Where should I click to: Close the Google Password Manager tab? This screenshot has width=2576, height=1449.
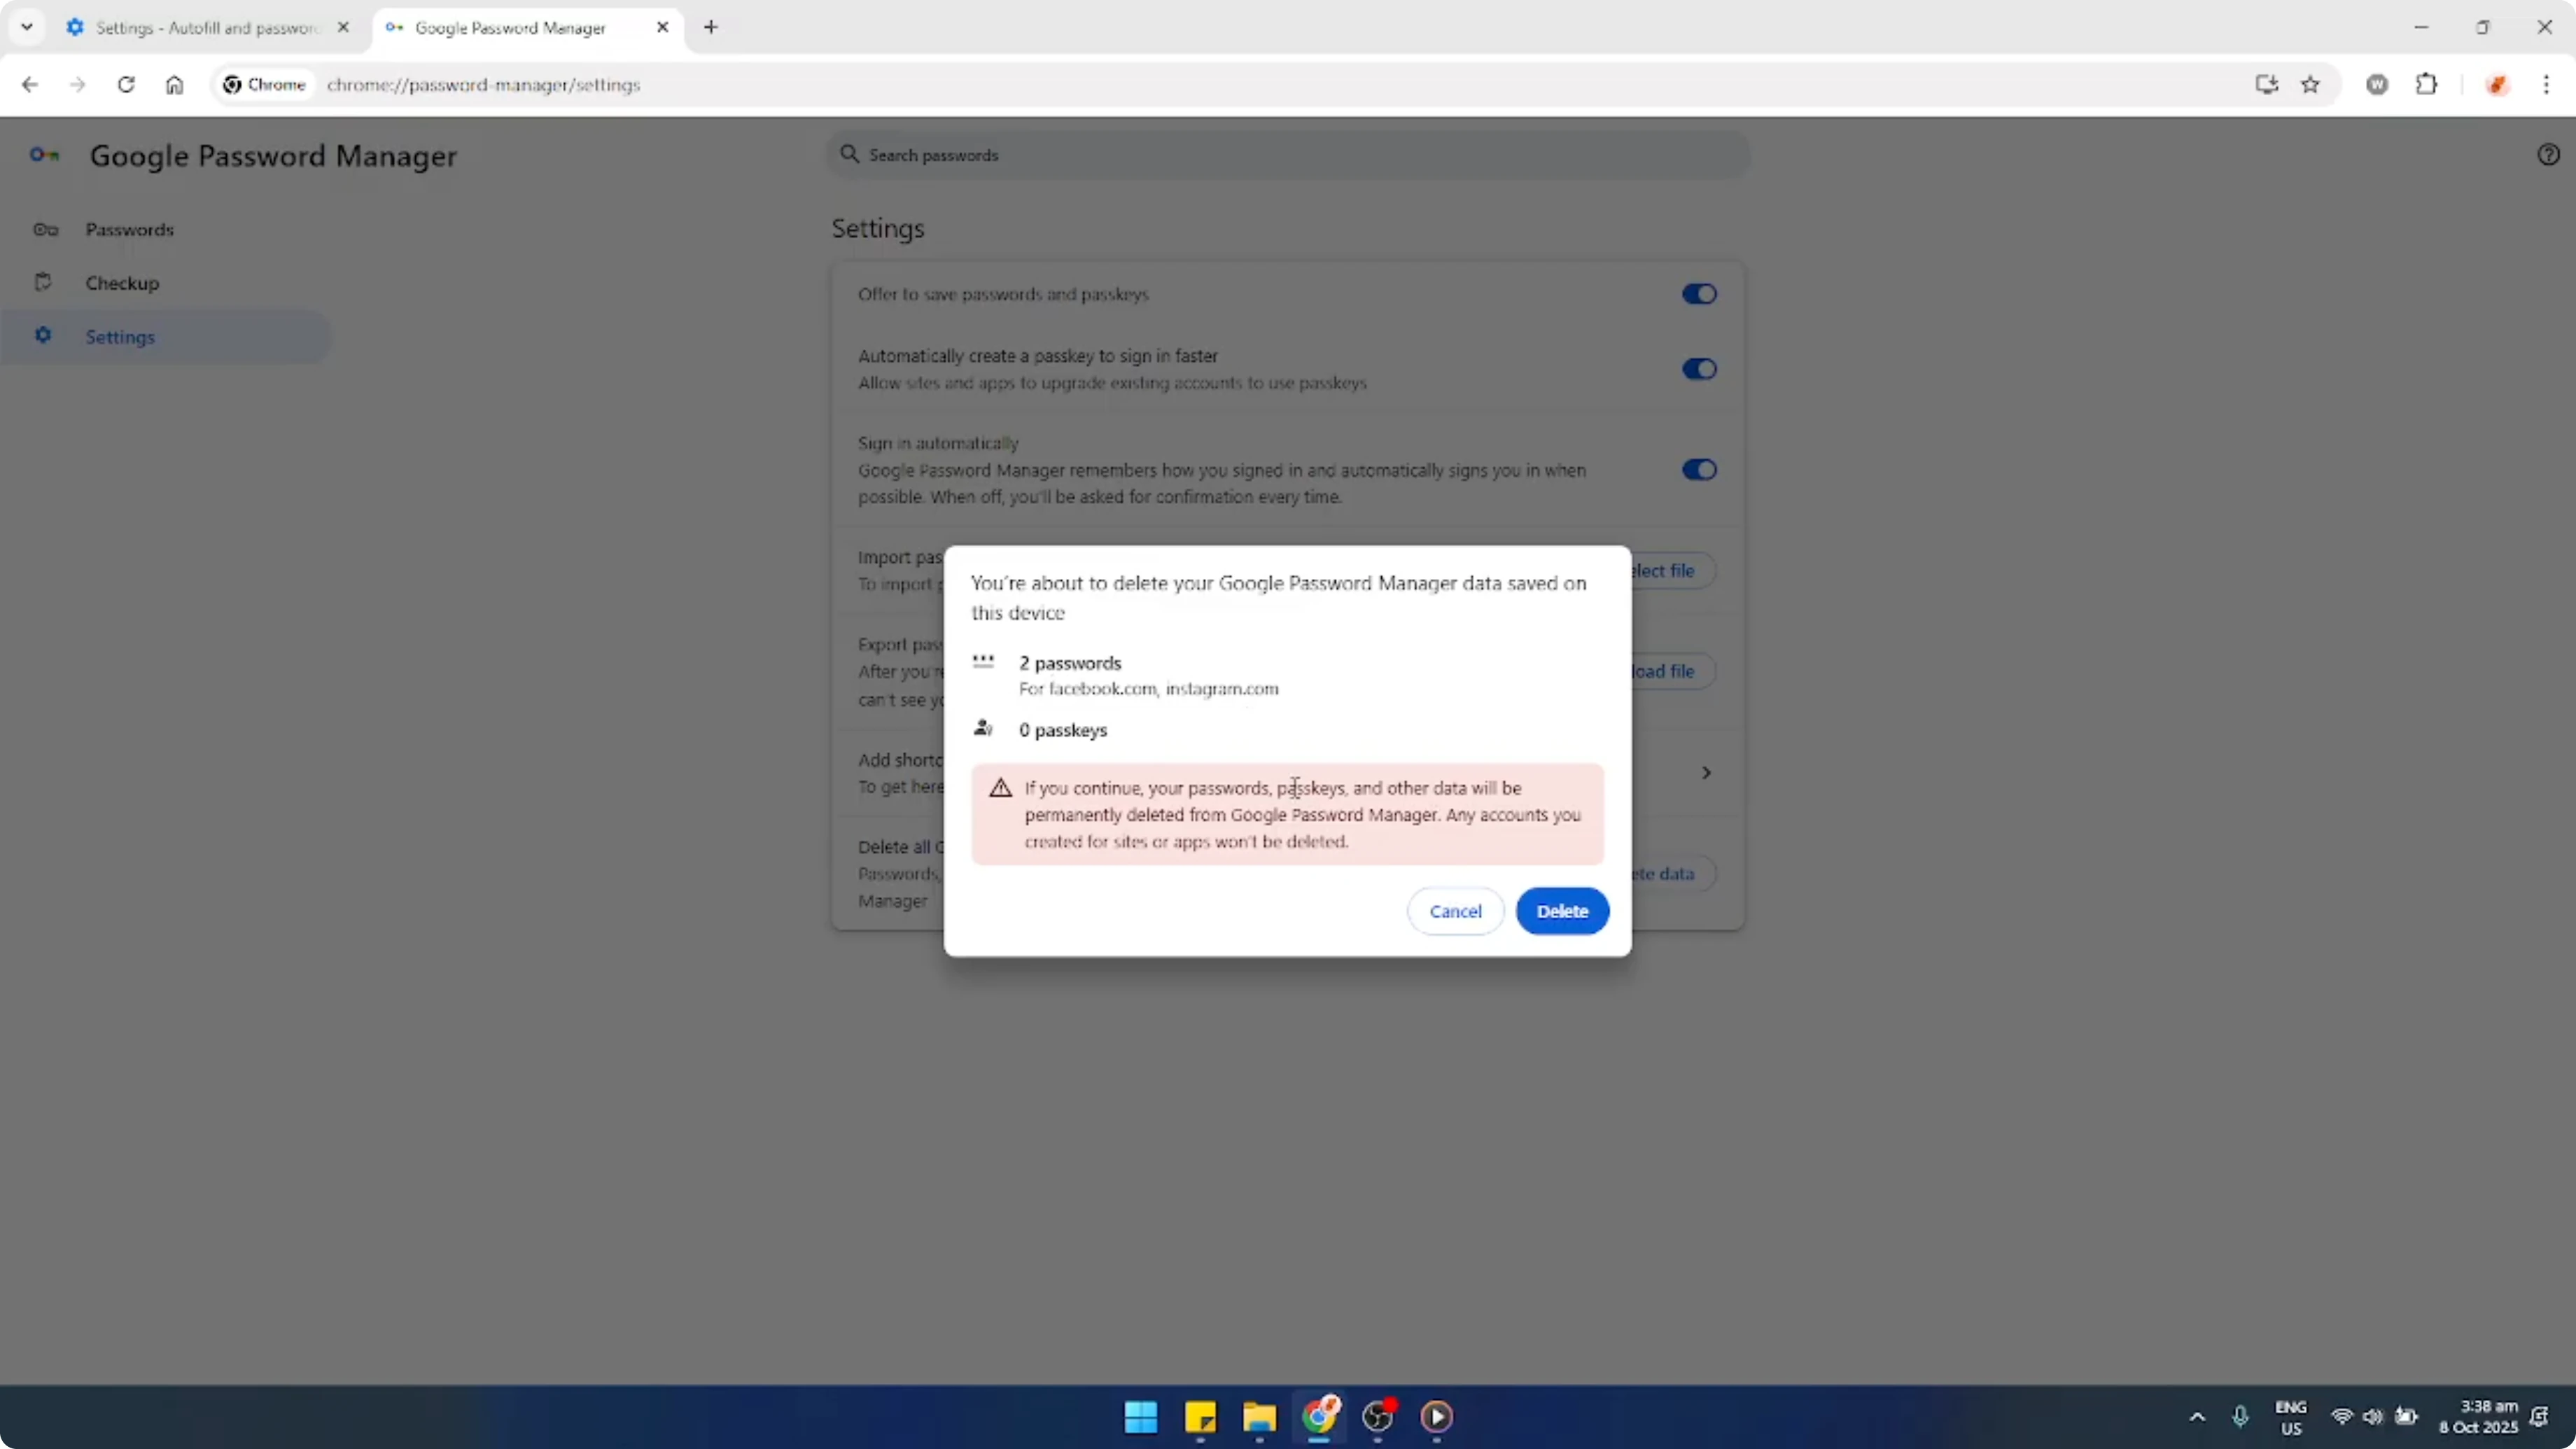662,28
